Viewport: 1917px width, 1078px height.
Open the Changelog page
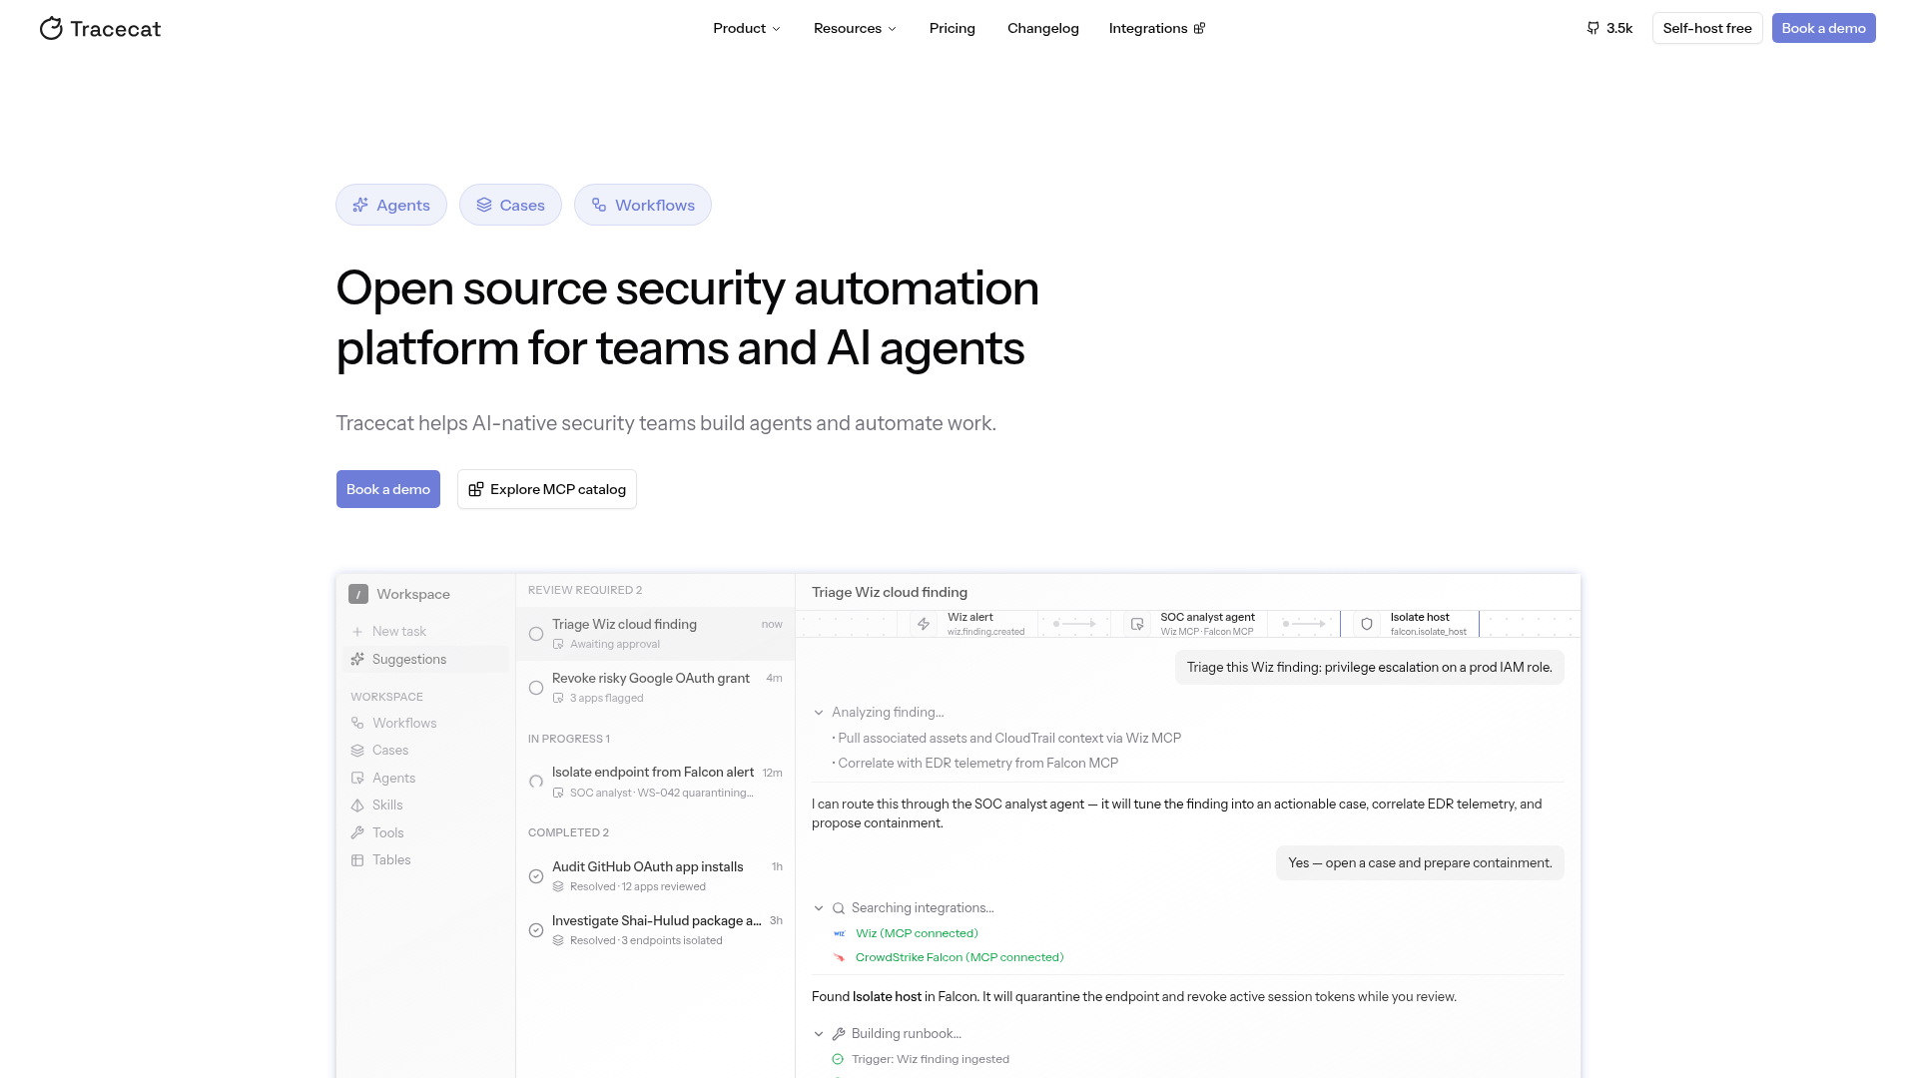point(1042,28)
